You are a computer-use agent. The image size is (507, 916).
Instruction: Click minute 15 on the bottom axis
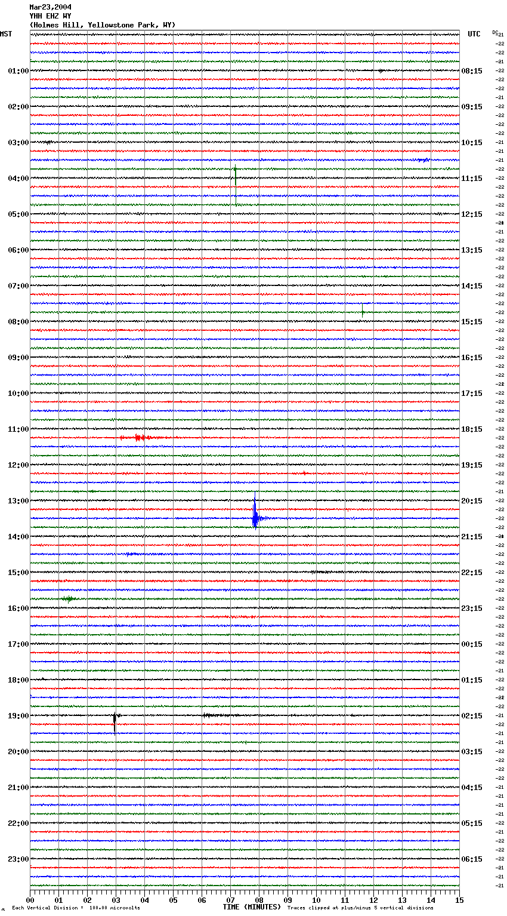pos(459,900)
